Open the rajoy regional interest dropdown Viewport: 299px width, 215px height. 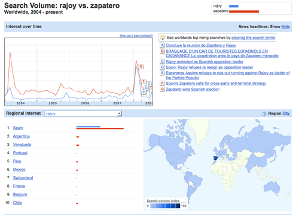(x=83, y=113)
